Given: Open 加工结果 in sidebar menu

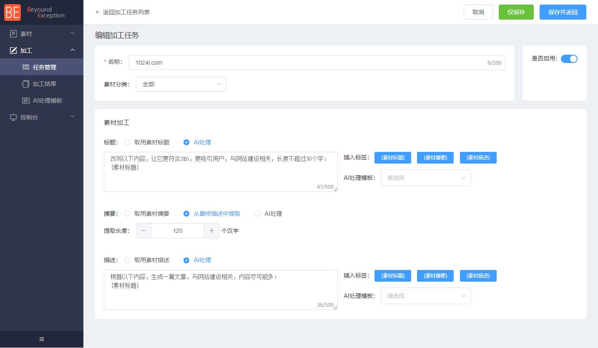Looking at the screenshot, I should [x=45, y=84].
